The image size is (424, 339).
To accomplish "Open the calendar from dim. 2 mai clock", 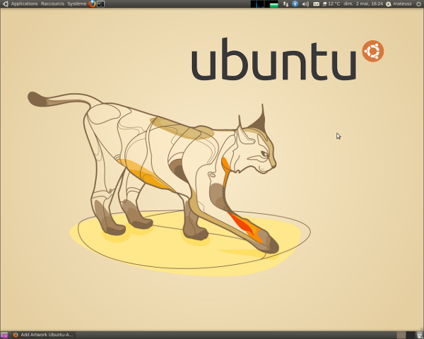I will click(363, 4).
